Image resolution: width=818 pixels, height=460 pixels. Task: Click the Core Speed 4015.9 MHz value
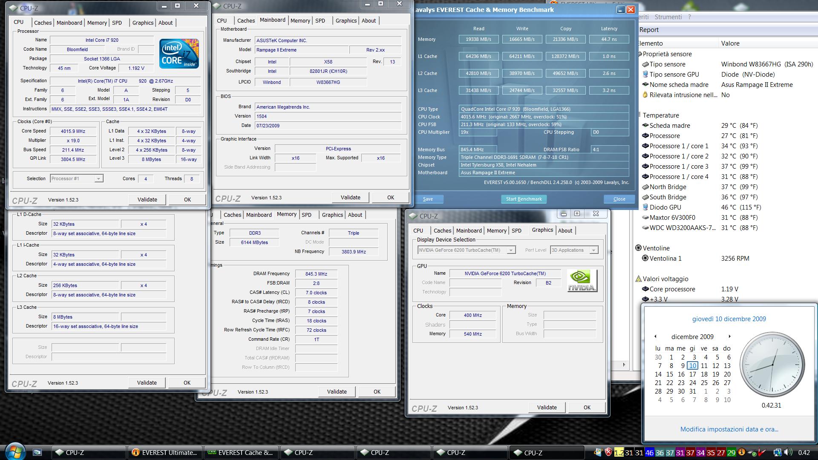(73, 131)
